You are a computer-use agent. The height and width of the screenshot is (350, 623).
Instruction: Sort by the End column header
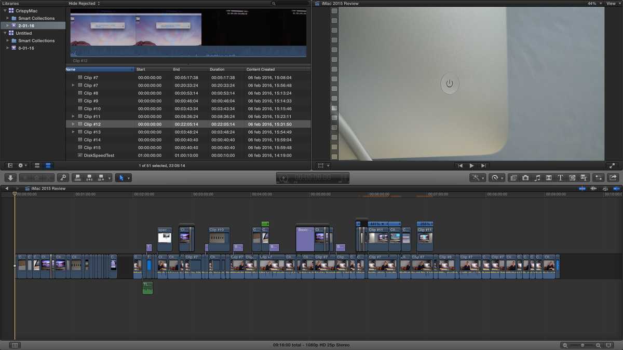tap(189, 69)
